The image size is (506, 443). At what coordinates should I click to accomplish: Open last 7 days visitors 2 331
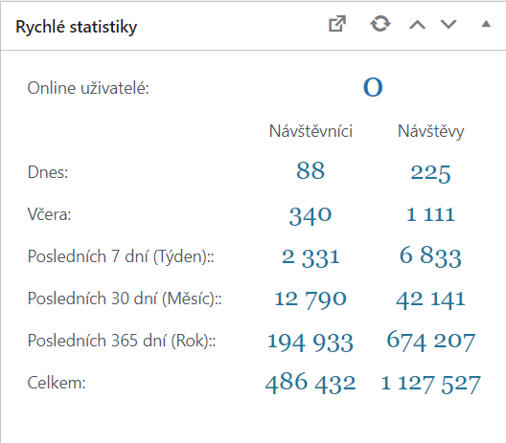coord(310,257)
